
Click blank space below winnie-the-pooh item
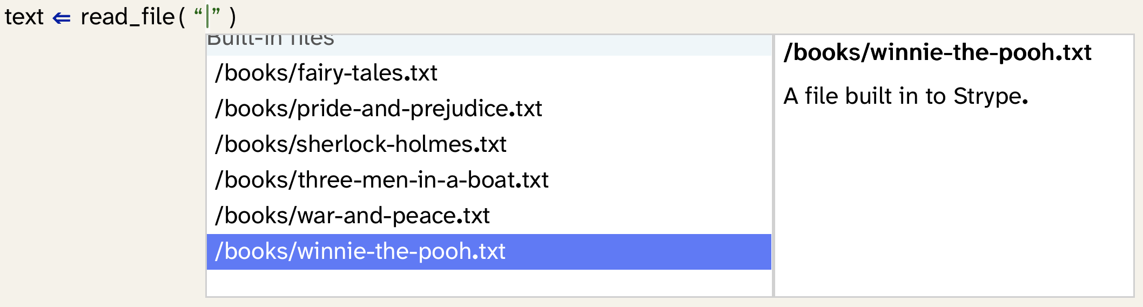489,282
